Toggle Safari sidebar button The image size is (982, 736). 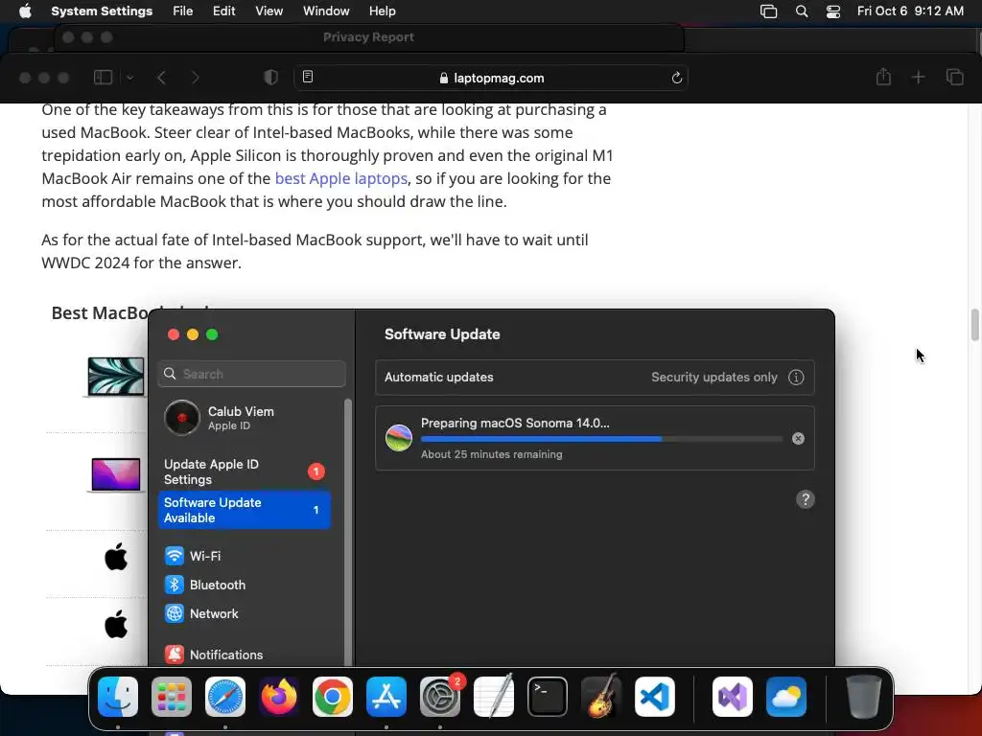coord(104,78)
